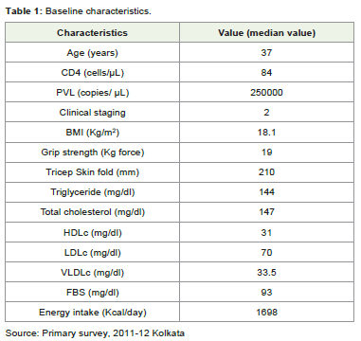361x341 pixels.
Task: Click the Total cholesterol value 147
Action: tap(266, 212)
